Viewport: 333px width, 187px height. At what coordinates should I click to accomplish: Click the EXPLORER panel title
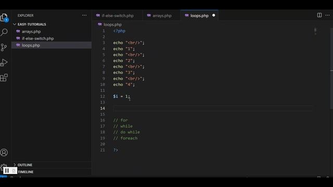tap(25, 16)
